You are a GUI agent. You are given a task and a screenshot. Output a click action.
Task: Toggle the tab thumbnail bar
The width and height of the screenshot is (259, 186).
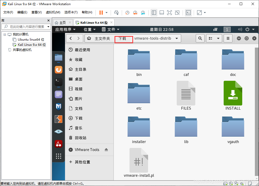coord(162,13)
